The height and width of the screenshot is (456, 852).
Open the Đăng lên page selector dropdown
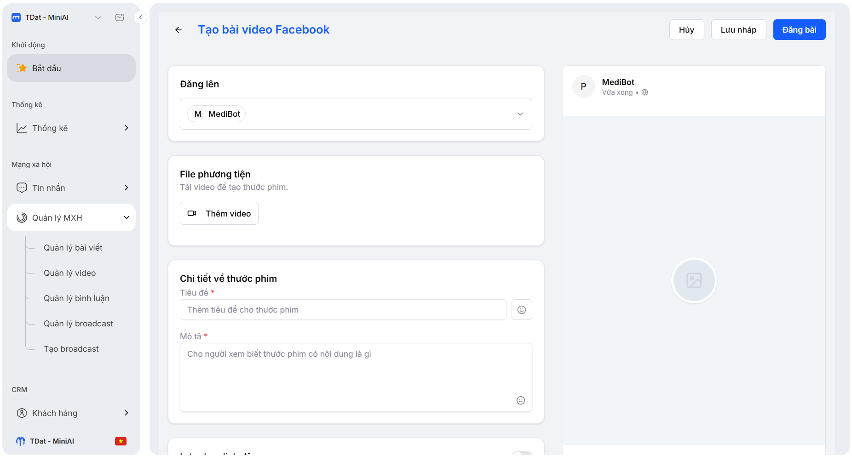pos(356,114)
